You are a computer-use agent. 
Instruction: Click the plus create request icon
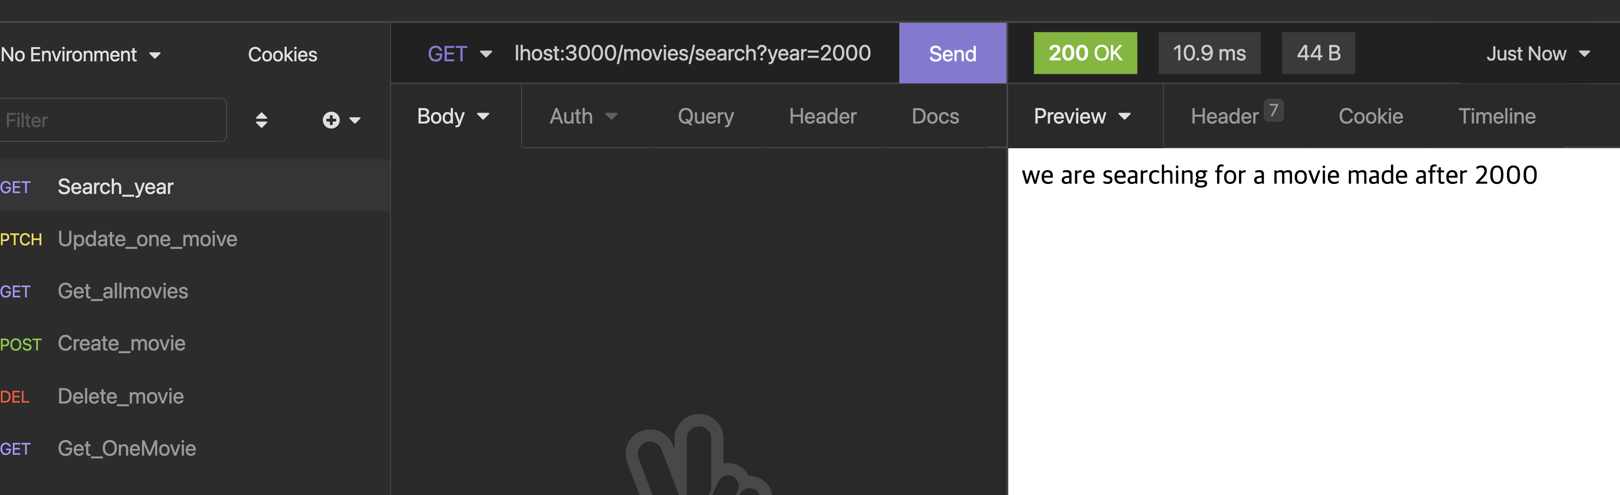tap(332, 120)
